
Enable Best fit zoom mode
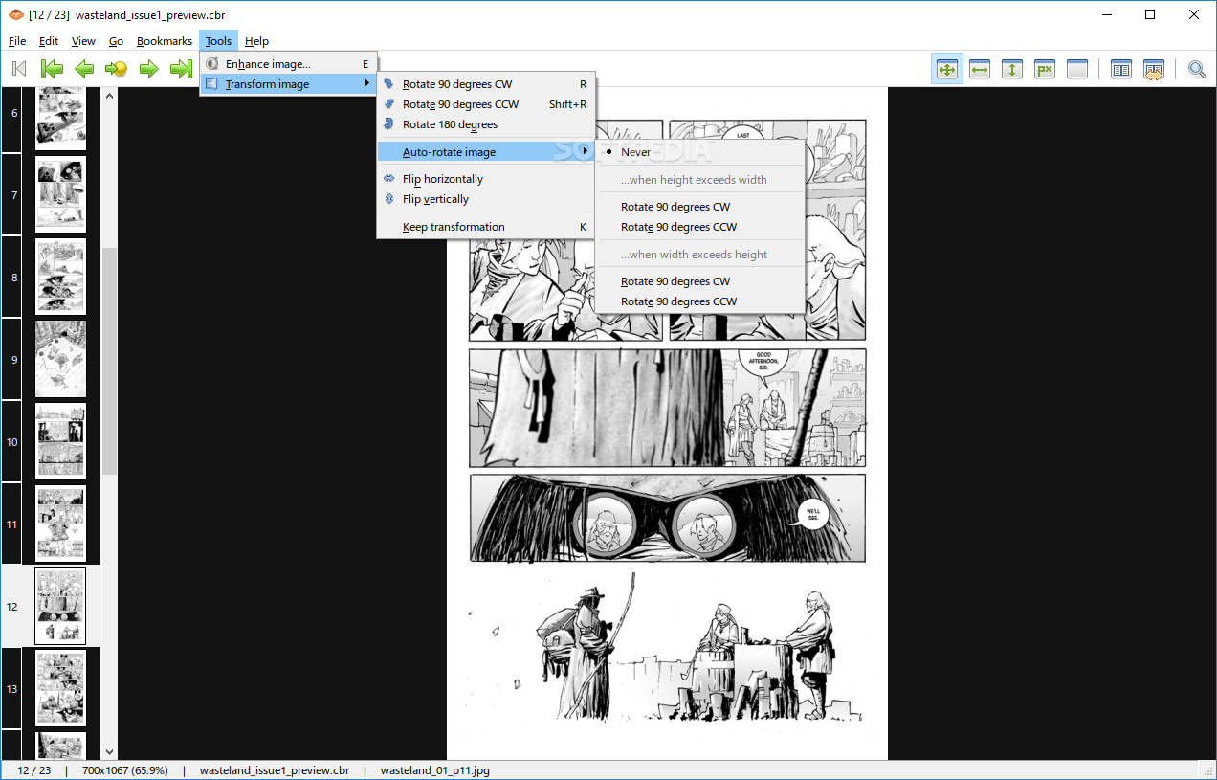[947, 69]
